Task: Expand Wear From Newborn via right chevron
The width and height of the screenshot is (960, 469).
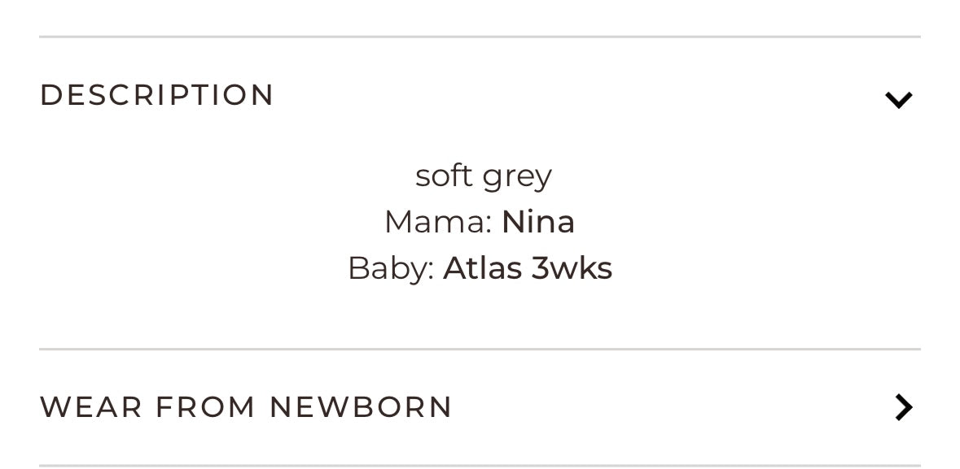Action: pyautogui.click(x=904, y=407)
